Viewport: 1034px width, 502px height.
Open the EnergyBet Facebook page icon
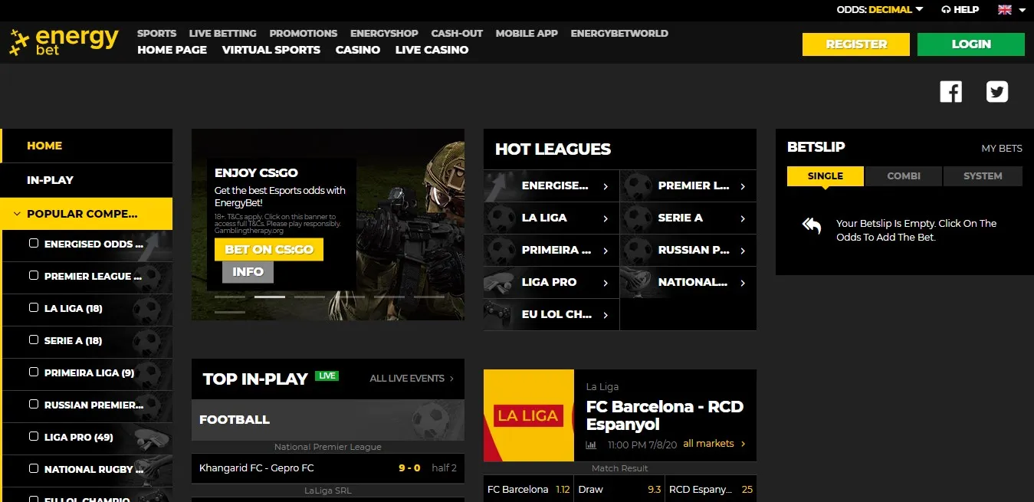(x=950, y=92)
